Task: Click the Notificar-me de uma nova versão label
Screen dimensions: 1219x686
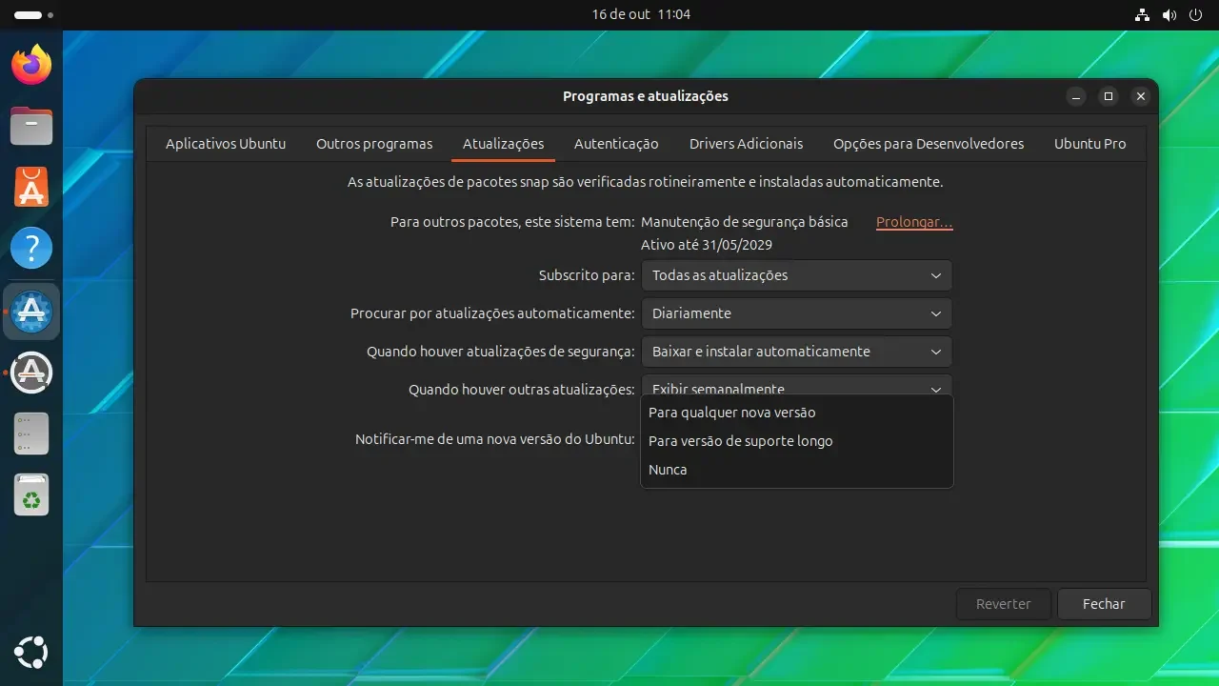Action: coord(494,439)
